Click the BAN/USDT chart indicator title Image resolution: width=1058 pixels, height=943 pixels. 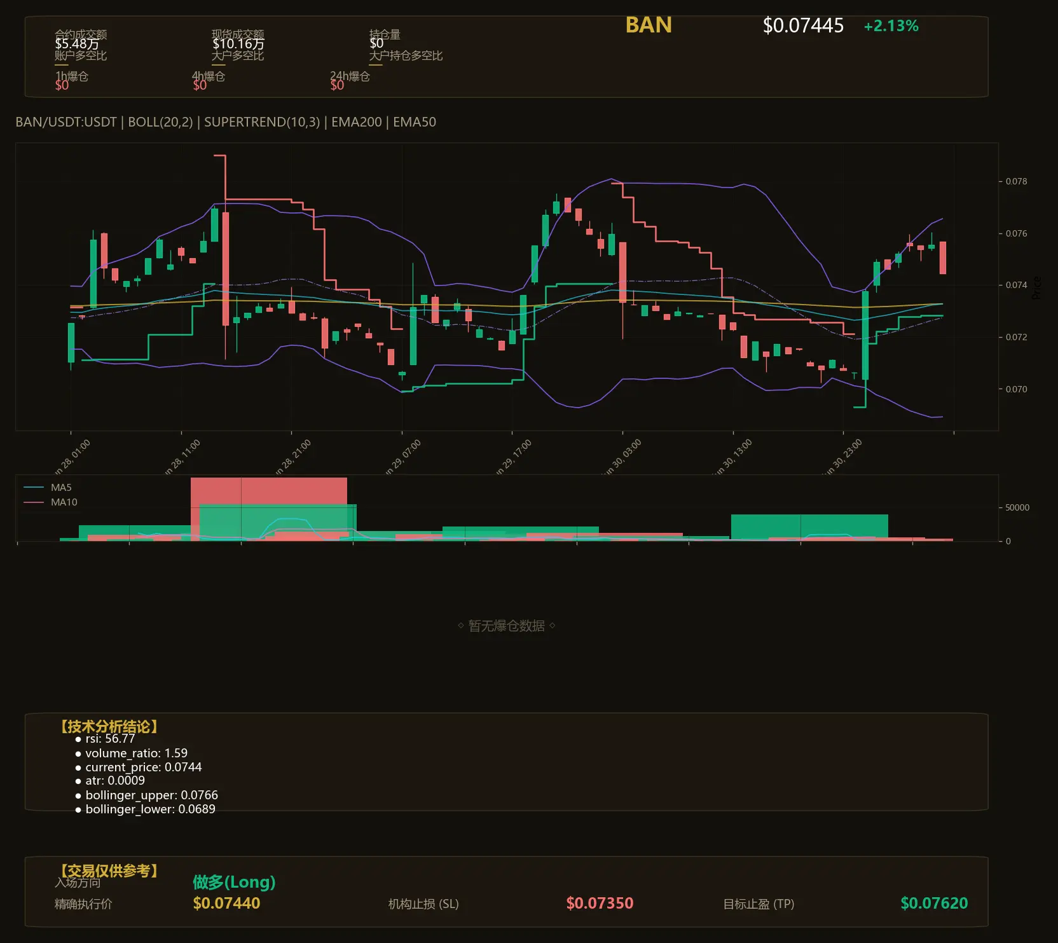click(x=226, y=122)
